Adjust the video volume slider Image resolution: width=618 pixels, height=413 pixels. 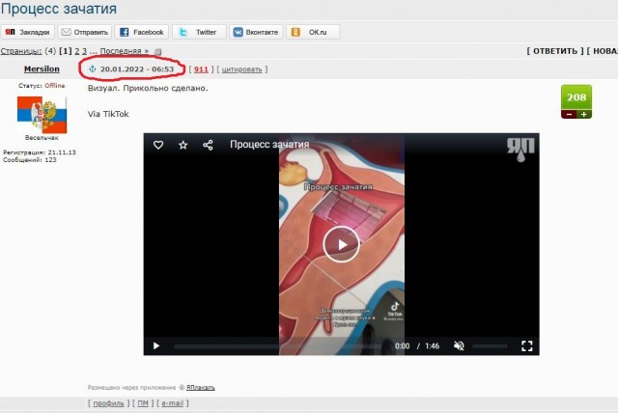tap(490, 346)
